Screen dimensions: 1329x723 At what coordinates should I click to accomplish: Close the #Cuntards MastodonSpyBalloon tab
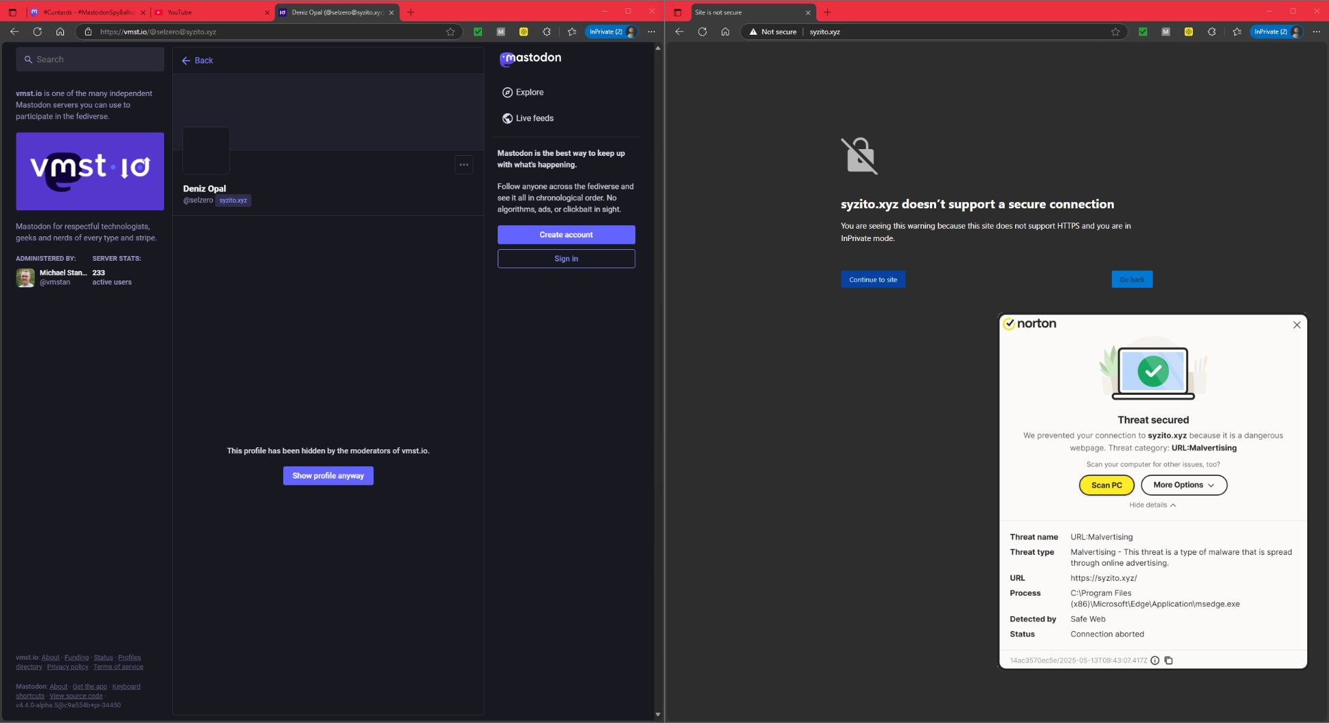coord(143,12)
